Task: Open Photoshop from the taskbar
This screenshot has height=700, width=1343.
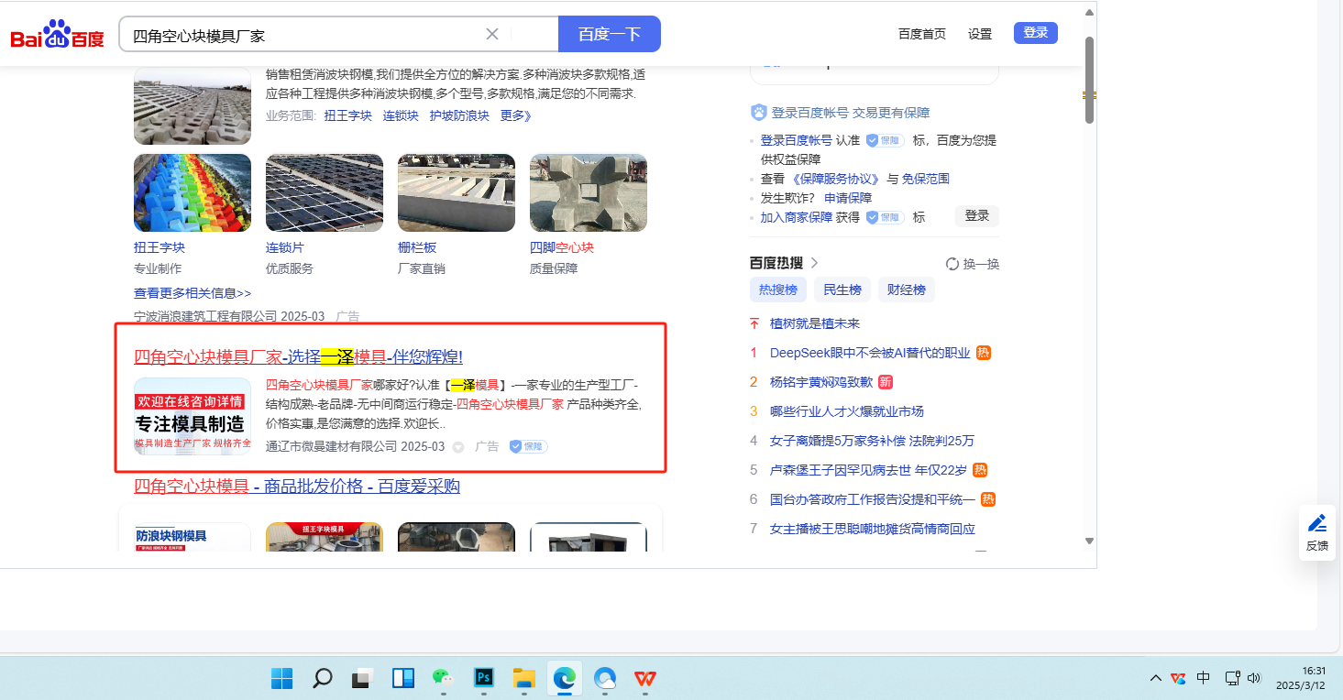Action: pos(483,678)
